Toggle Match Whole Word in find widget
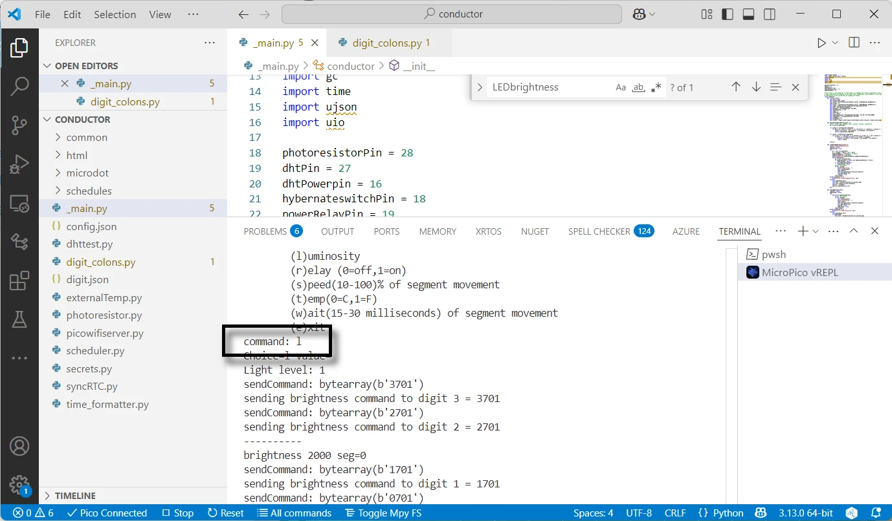 (639, 87)
